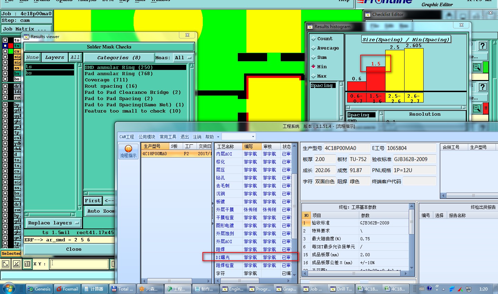Switch to the Drill T... taskbar window
The height and width of the screenshot is (294, 498).
click(341, 289)
